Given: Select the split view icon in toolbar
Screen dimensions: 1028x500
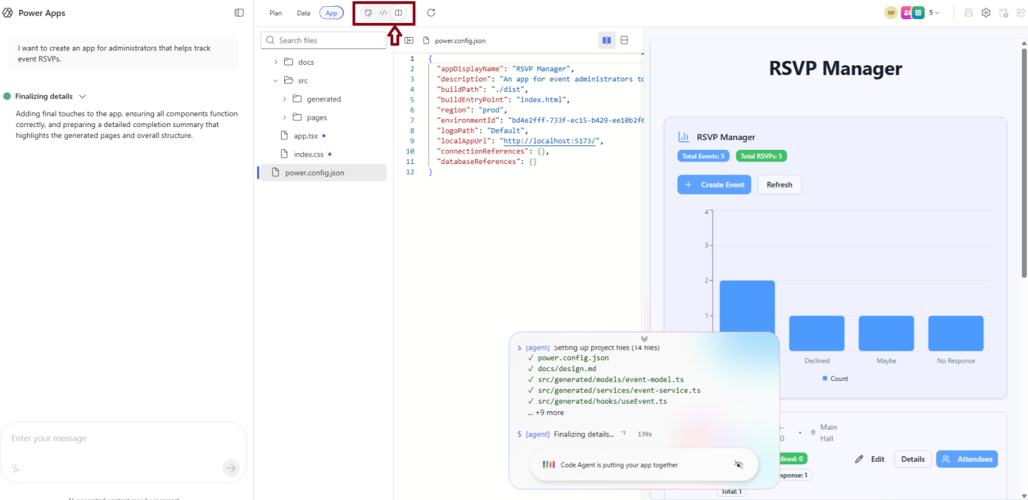Looking at the screenshot, I should pos(399,13).
